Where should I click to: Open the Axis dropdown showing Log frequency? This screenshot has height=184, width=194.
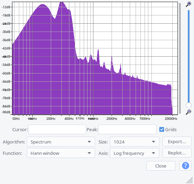(135, 153)
